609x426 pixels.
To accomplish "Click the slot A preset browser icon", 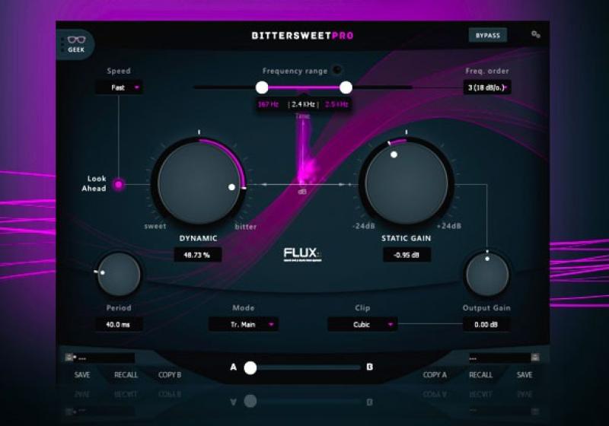I will [69, 358].
